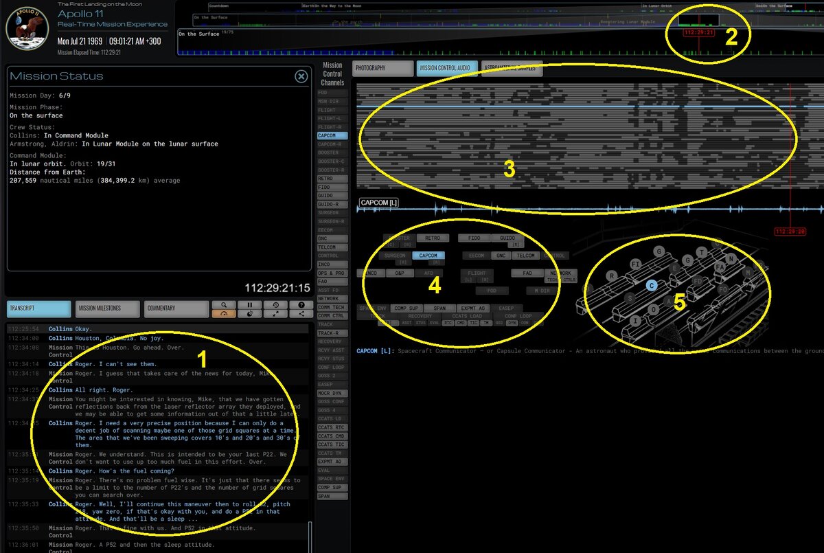Open the help question mark button
This screenshot has width=824, height=553.
(x=301, y=305)
